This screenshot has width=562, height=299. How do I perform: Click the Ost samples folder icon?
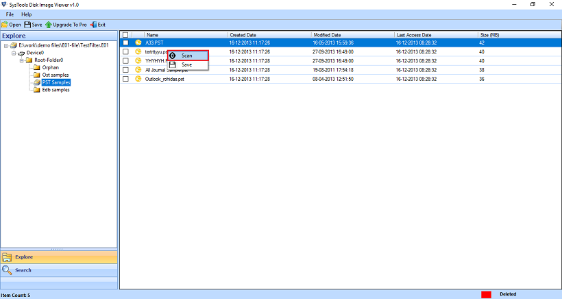point(36,75)
